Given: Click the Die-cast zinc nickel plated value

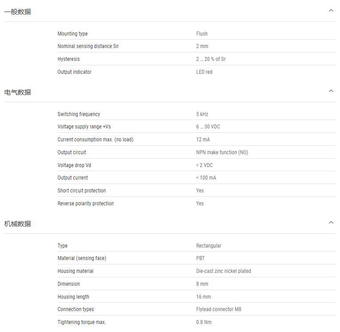Looking at the screenshot, I should coord(224,271).
